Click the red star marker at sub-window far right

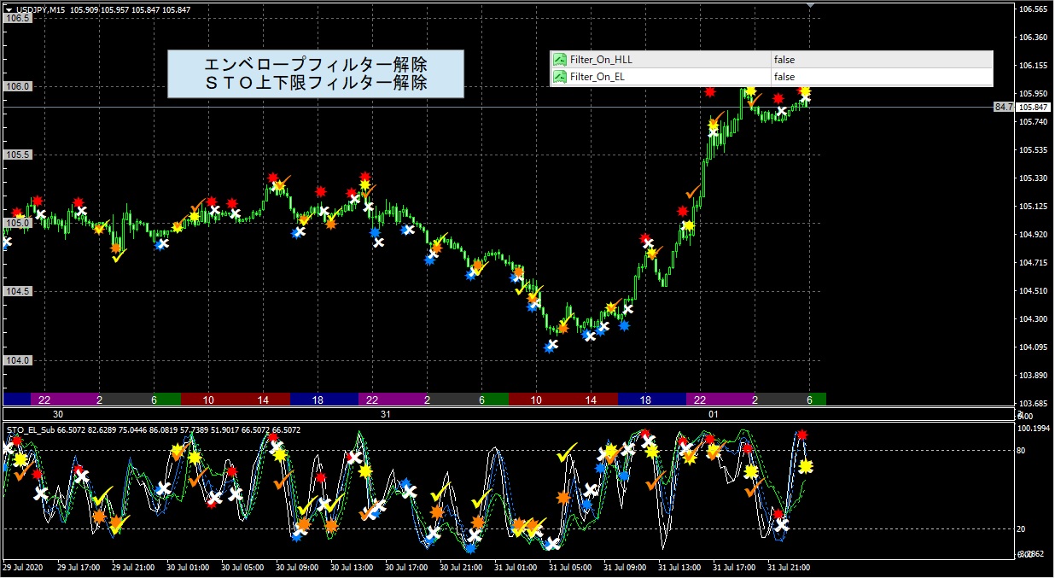coord(801,435)
